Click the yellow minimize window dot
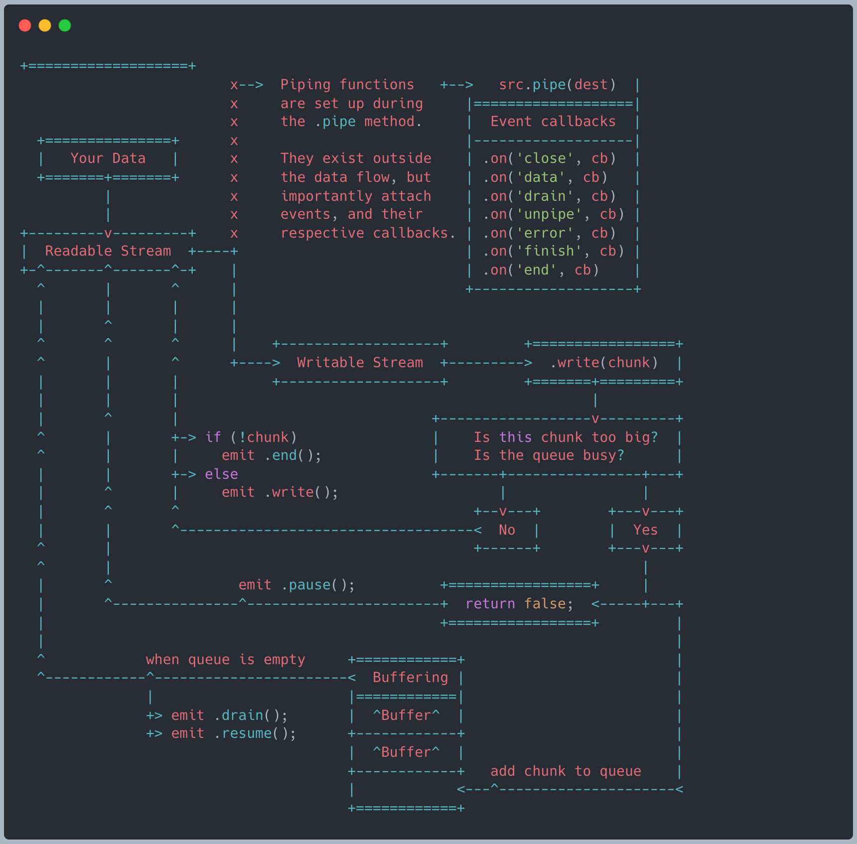 tap(45, 25)
